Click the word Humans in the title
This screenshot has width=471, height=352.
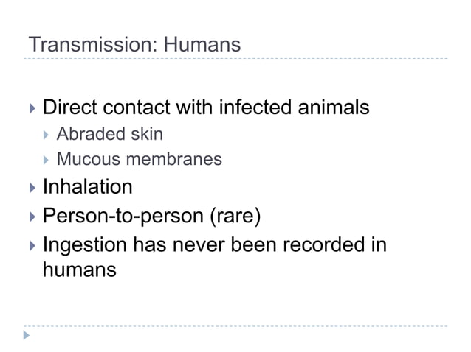202,45
